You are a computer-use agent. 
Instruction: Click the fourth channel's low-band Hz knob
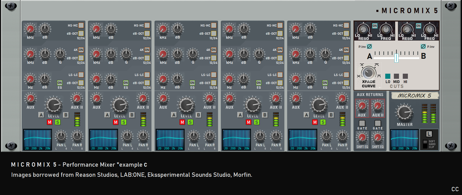tap(229, 79)
